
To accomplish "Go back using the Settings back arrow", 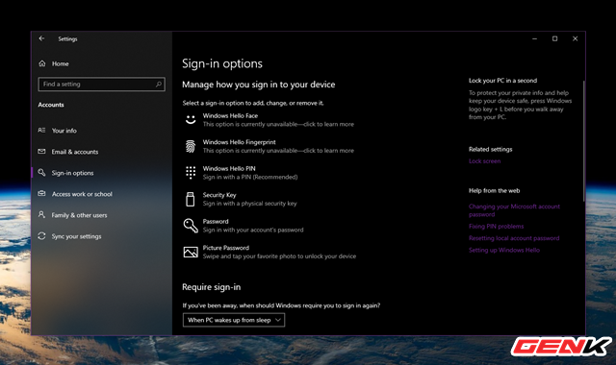I will 41,38.
